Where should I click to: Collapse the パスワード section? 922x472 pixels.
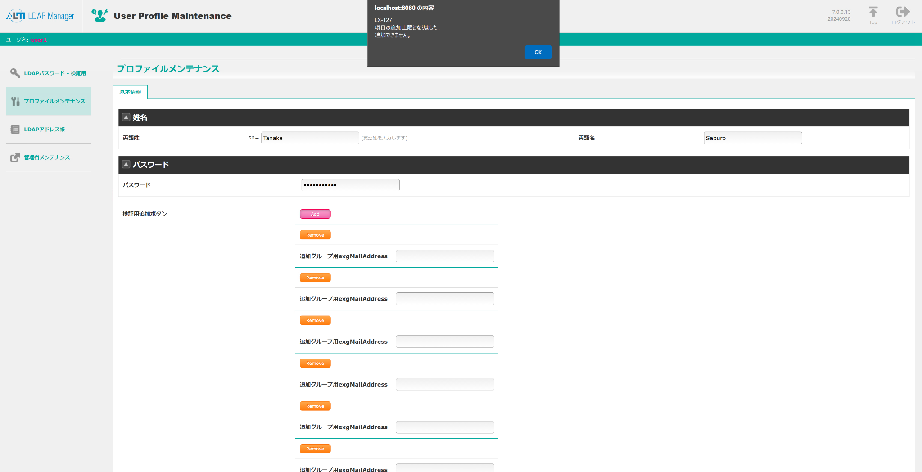(x=126, y=164)
